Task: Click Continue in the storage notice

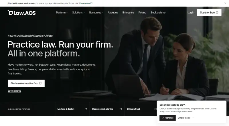Action: tap(167, 118)
